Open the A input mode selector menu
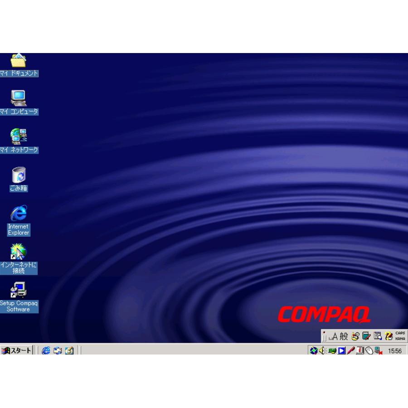Image resolution: width=408 pixels, height=408 pixels. [x=335, y=335]
